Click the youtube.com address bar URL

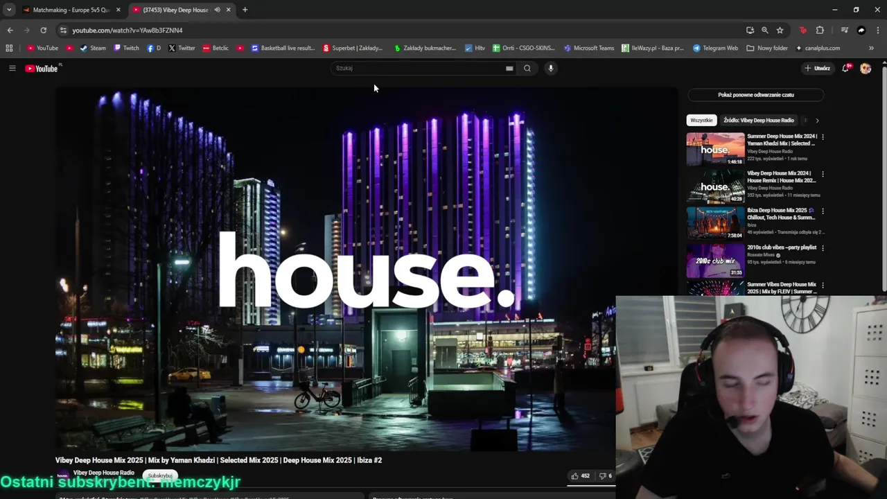[x=128, y=30]
